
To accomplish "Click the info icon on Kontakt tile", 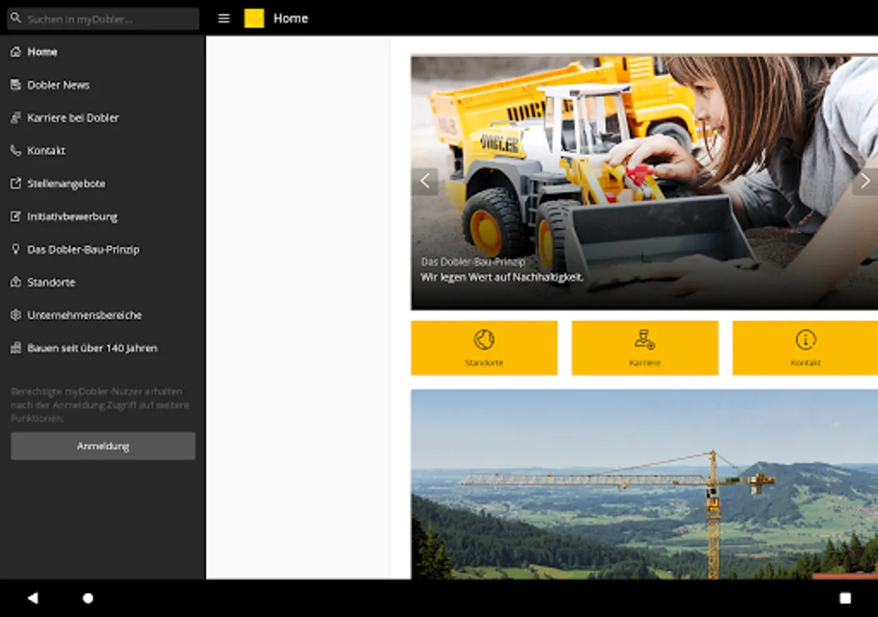I will pyautogui.click(x=806, y=339).
